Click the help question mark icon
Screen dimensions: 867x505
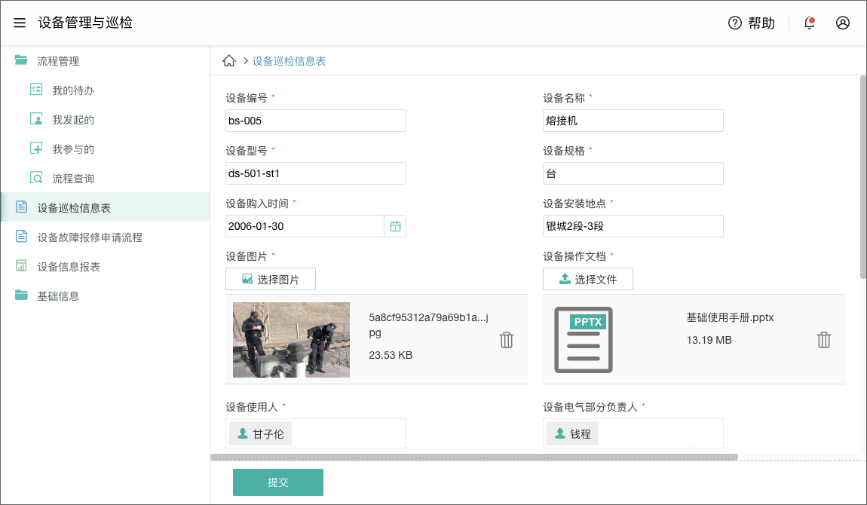(735, 23)
